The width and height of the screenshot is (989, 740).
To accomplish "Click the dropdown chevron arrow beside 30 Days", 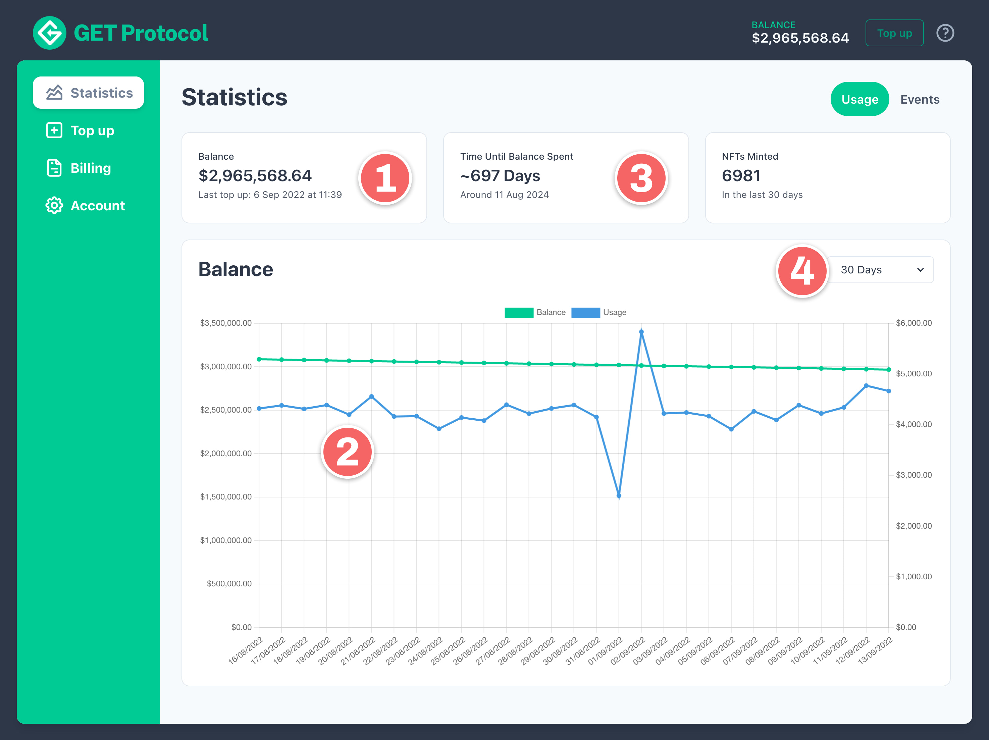I will pyautogui.click(x=920, y=270).
